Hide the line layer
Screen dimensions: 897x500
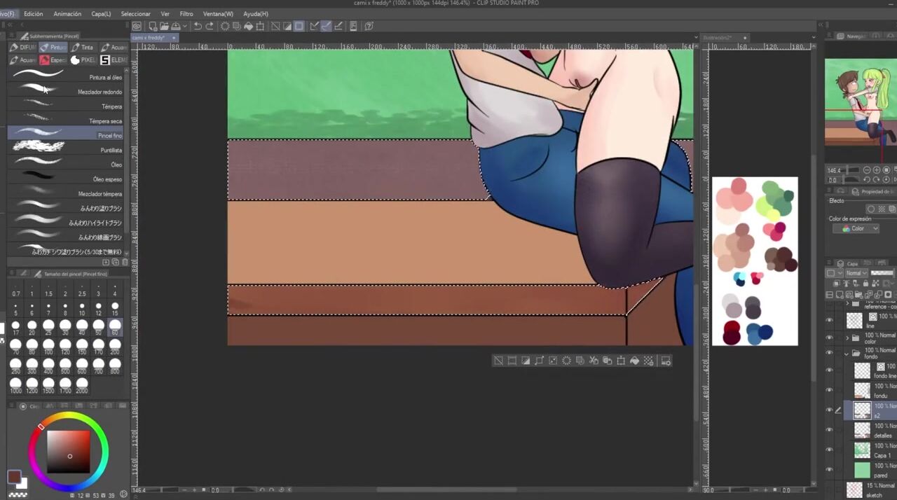pyautogui.click(x=830, y=321)
